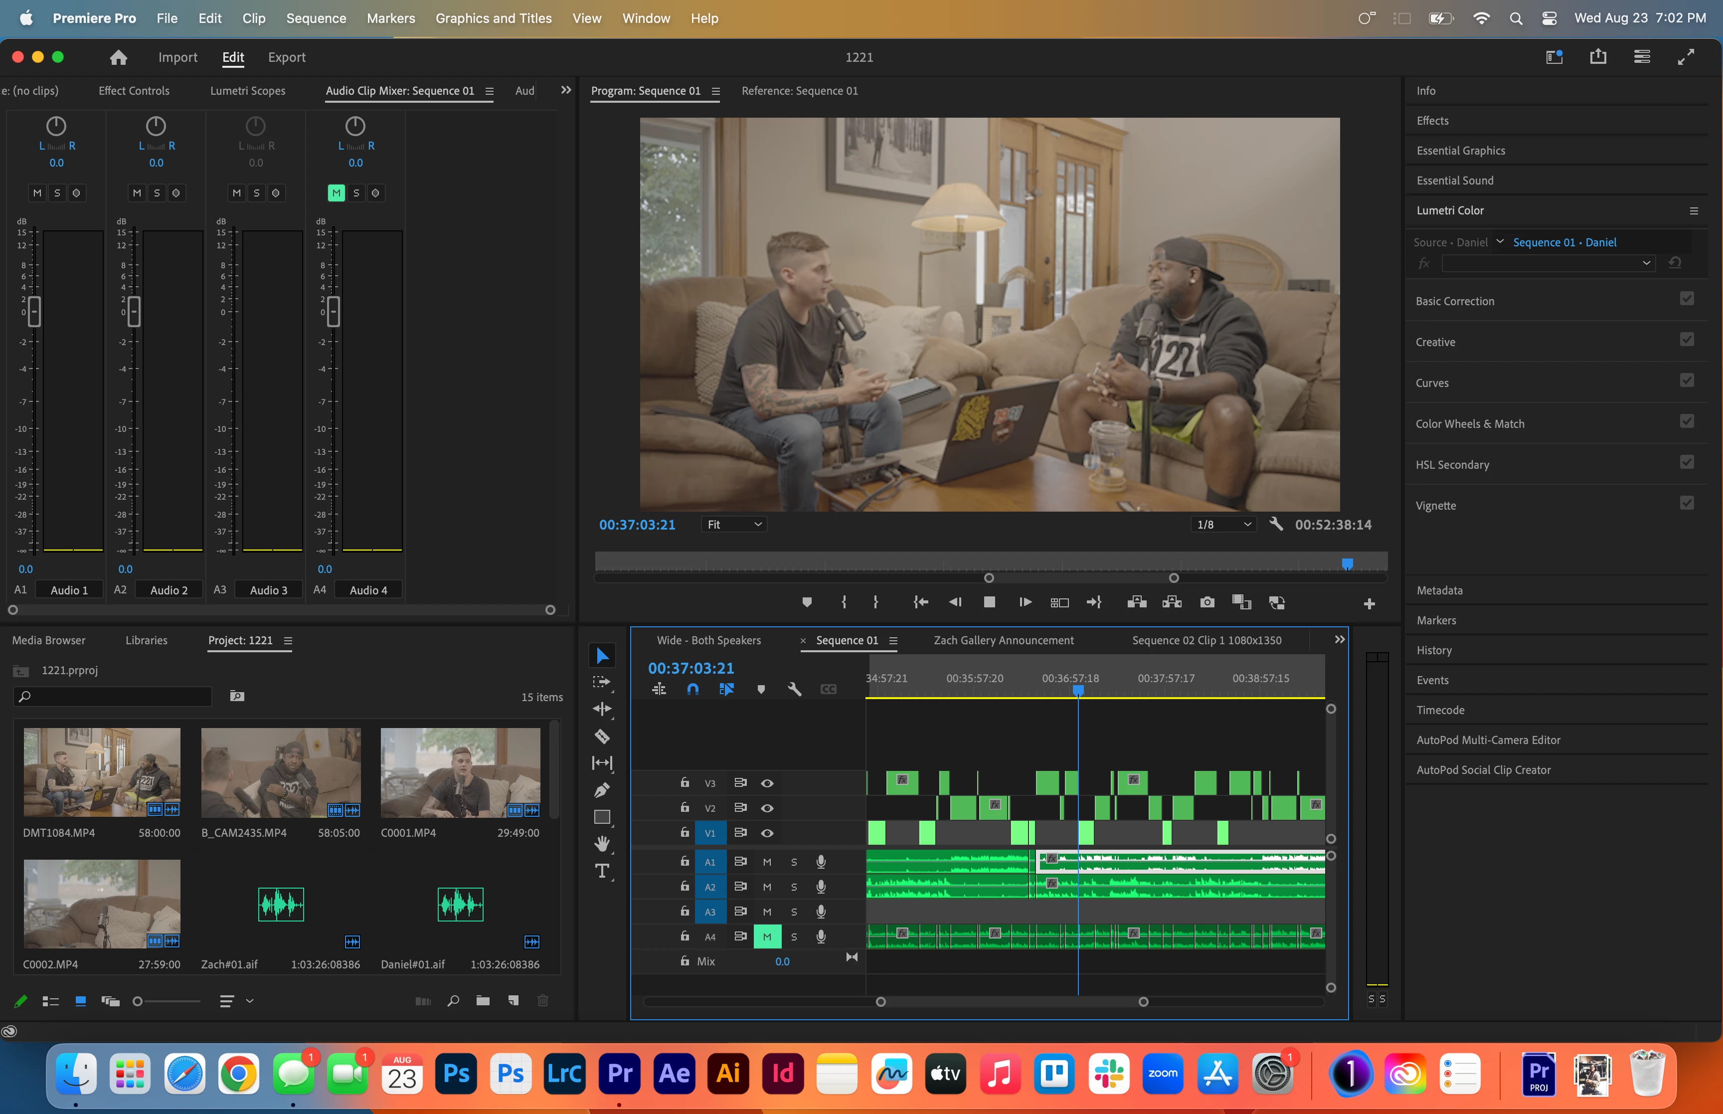The image size is (1723, 1114).
Task: Hide track V3 with eye icon
Action: click(x=767, y=783)
